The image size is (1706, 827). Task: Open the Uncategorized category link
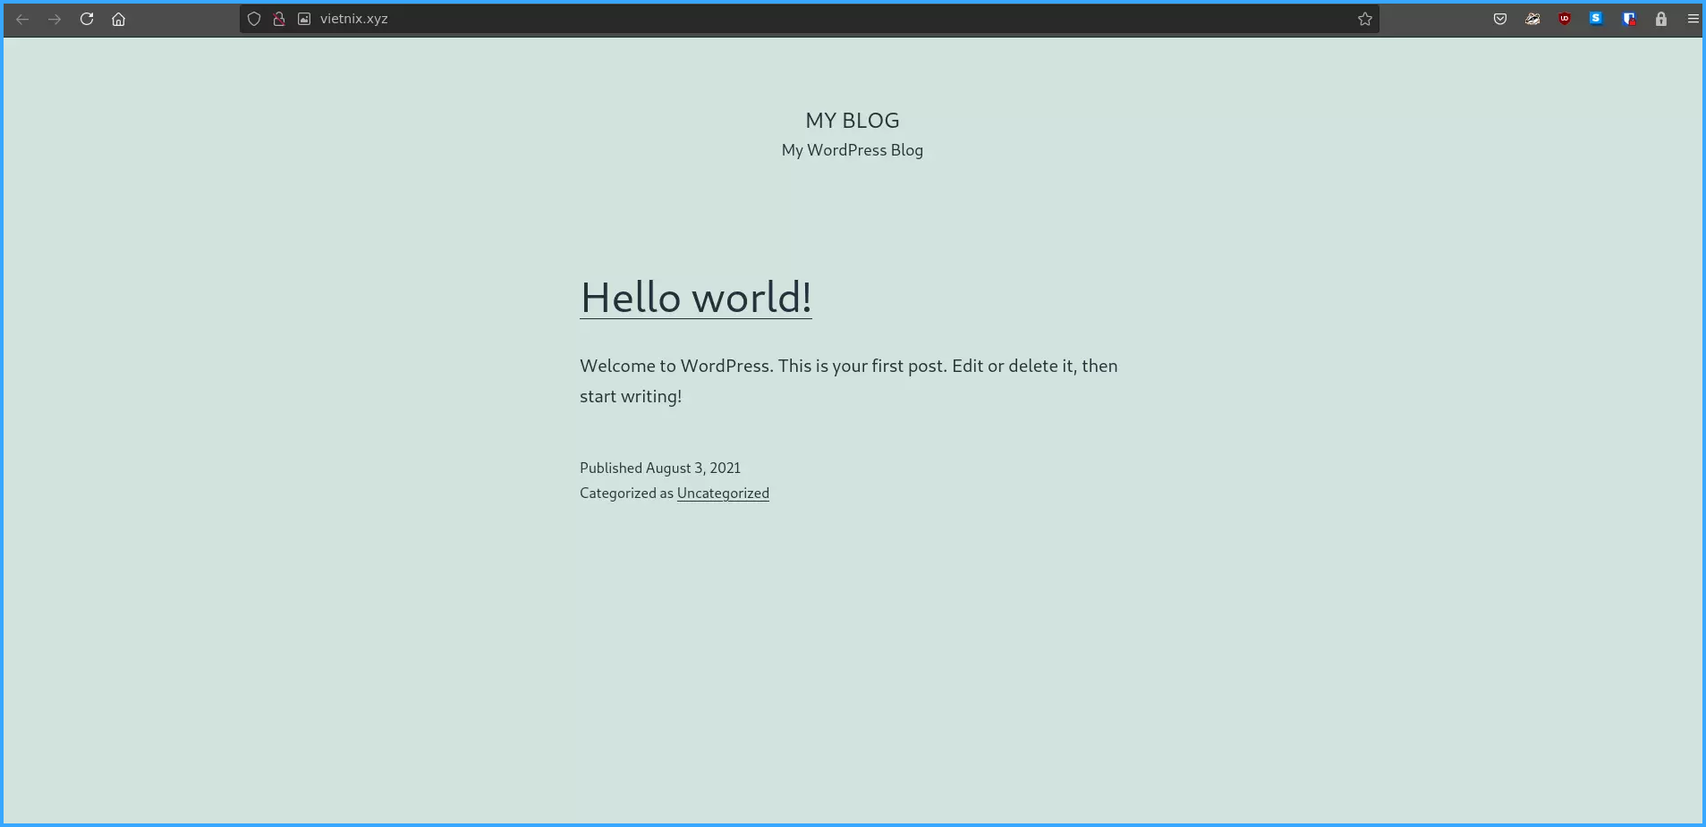[723, 494]
